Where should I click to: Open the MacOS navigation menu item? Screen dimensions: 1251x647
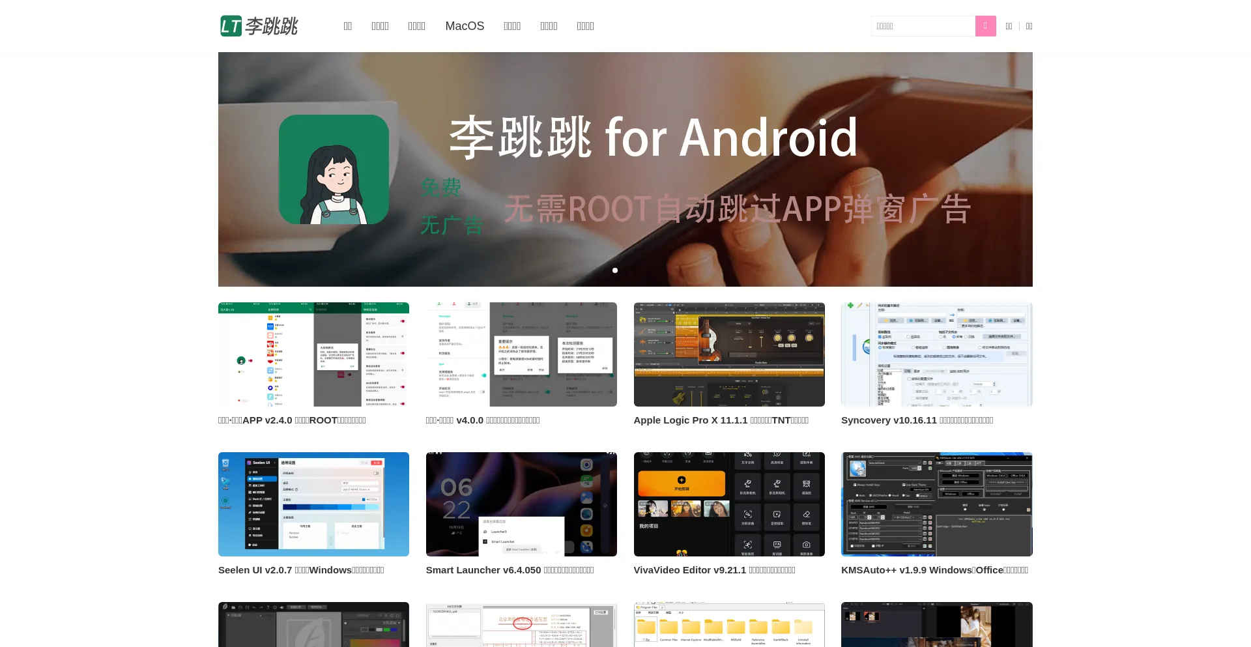(x=465, y=26)
